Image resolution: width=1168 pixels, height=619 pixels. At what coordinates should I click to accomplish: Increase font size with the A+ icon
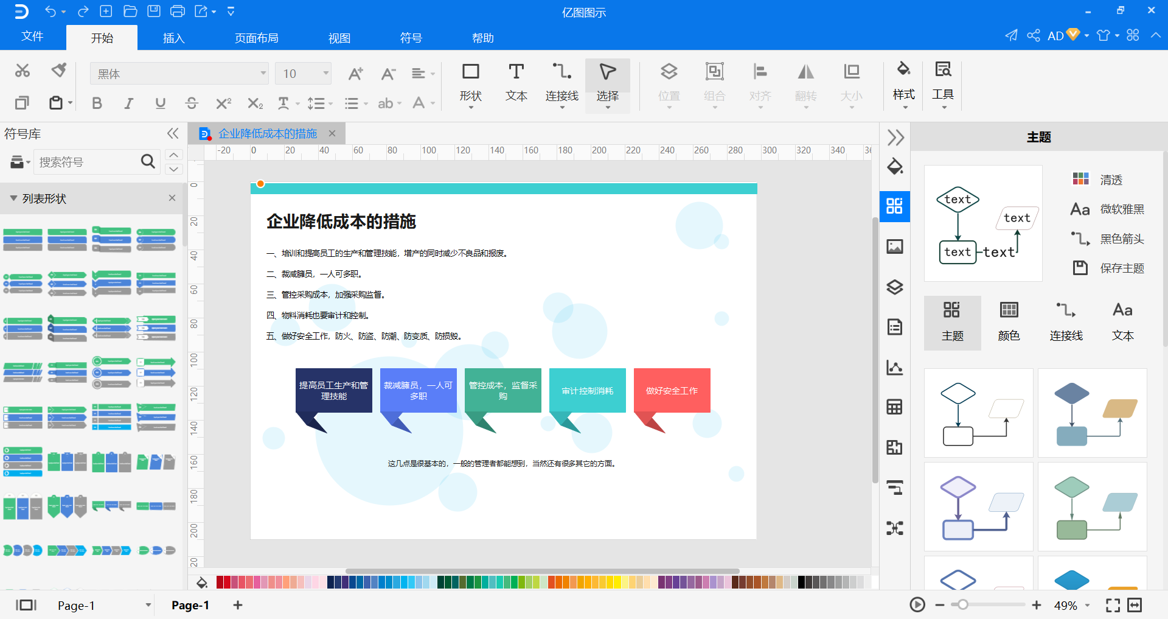356,74
